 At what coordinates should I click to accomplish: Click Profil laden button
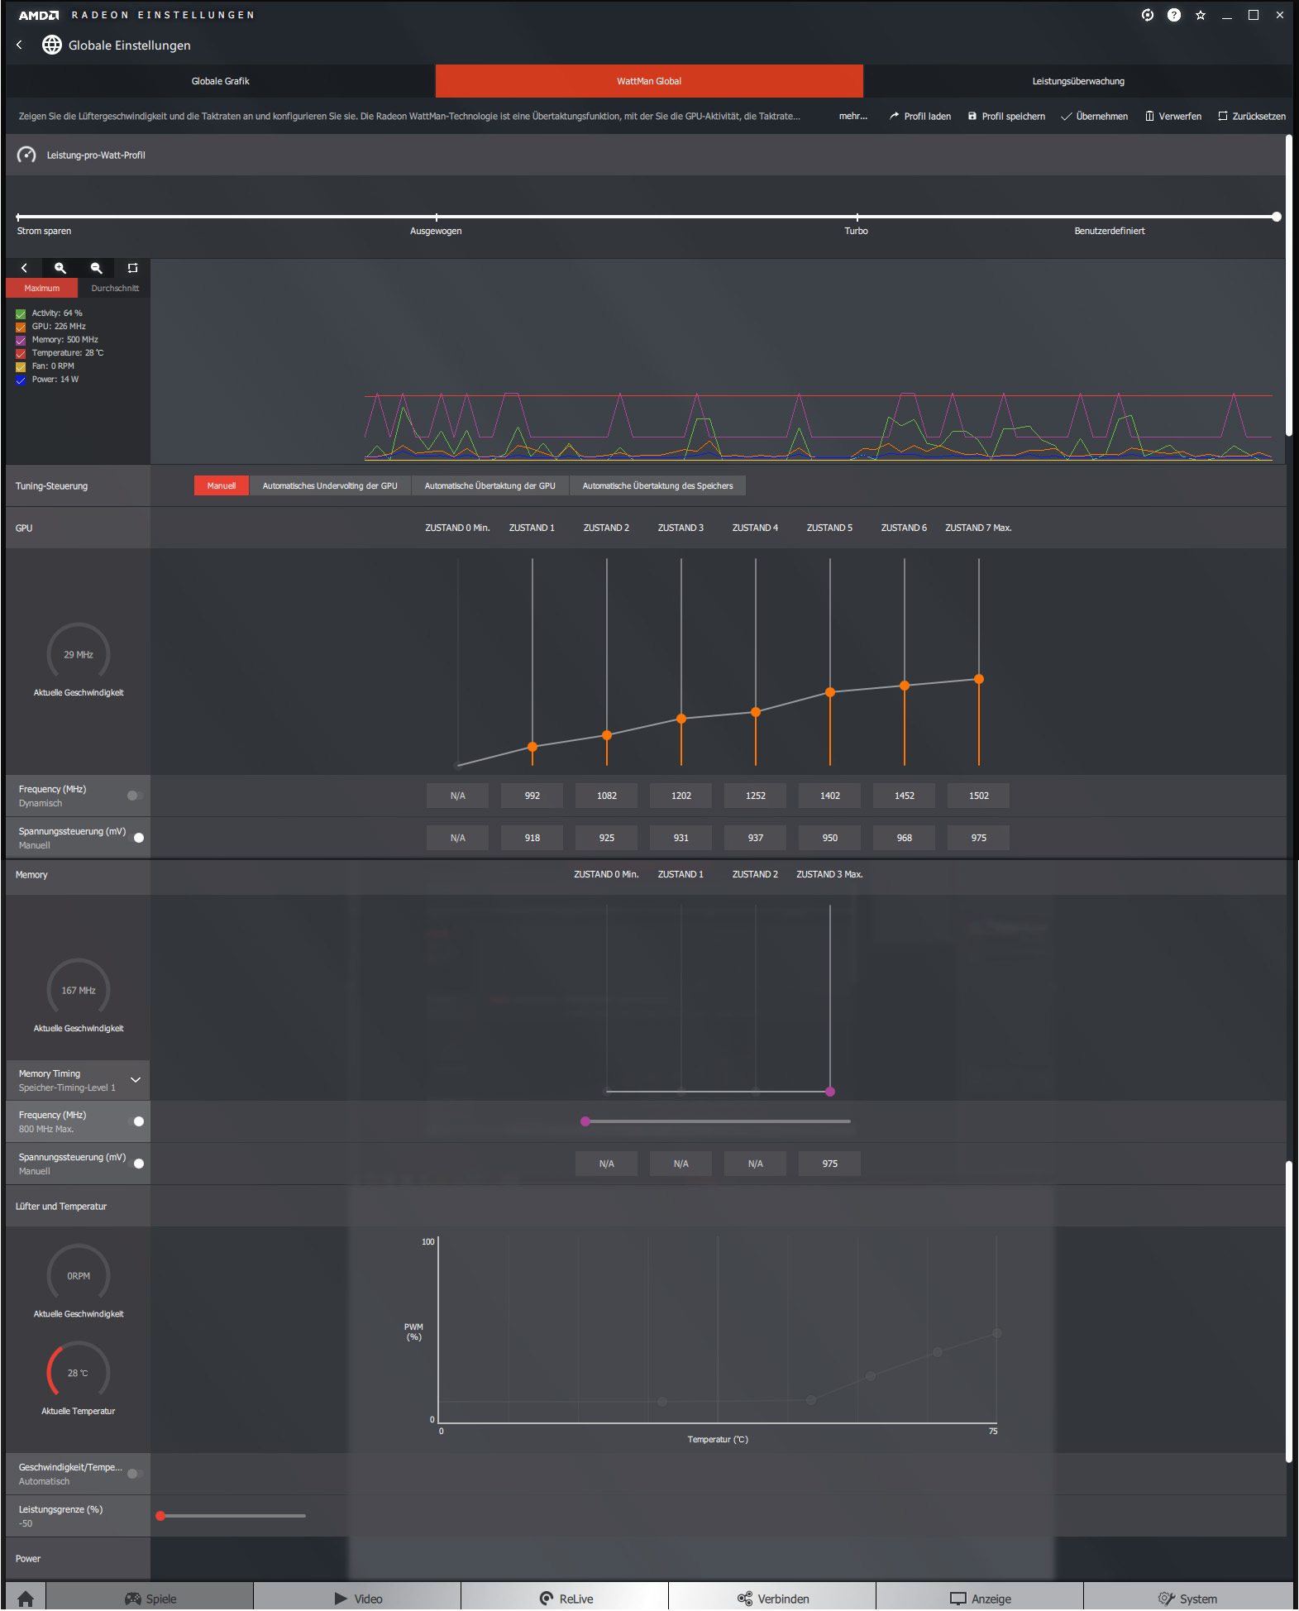[x=920, y=116]
